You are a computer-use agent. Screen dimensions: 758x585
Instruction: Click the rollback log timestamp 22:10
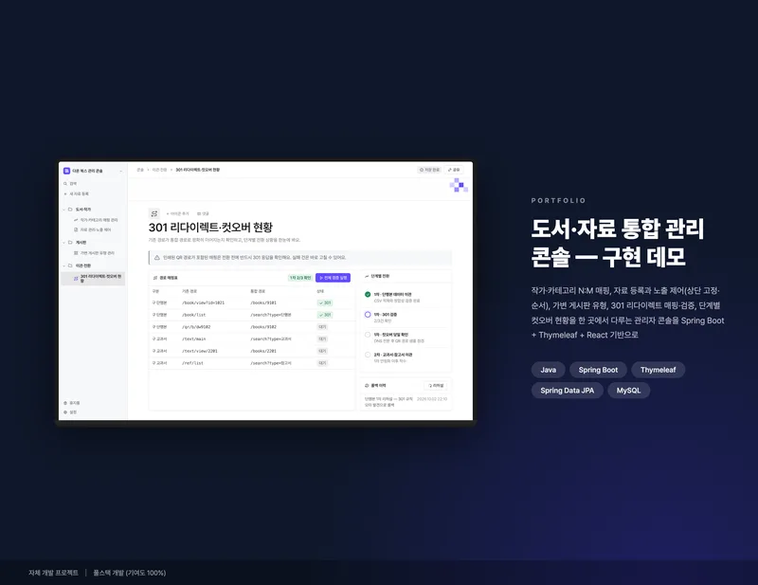tap(432, 399)
